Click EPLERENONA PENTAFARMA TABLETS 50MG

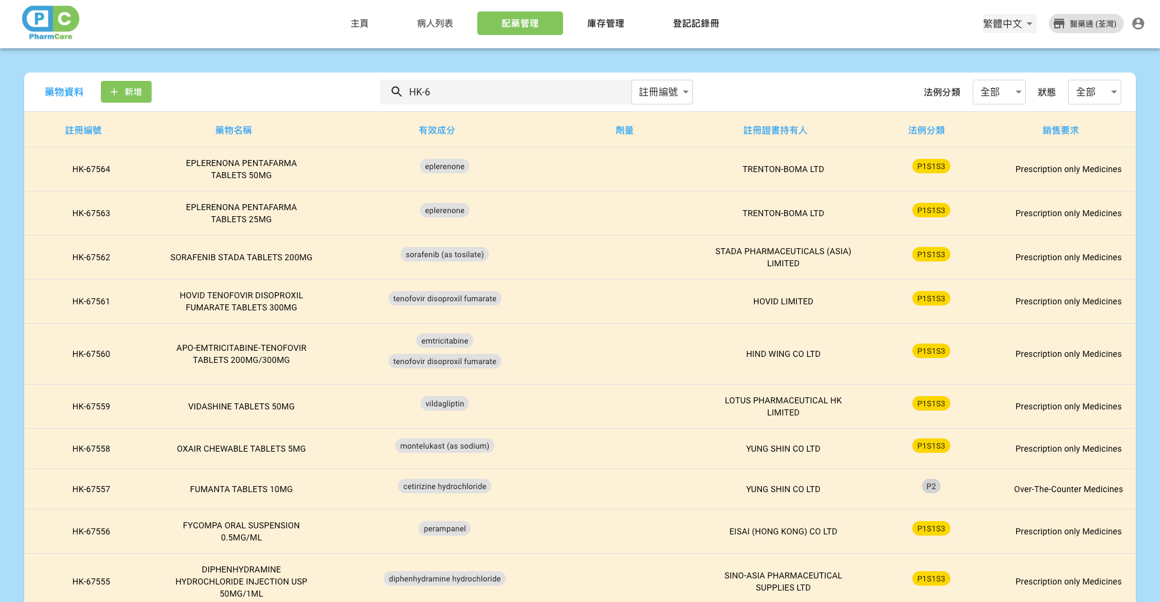click(x=242, y=169)
